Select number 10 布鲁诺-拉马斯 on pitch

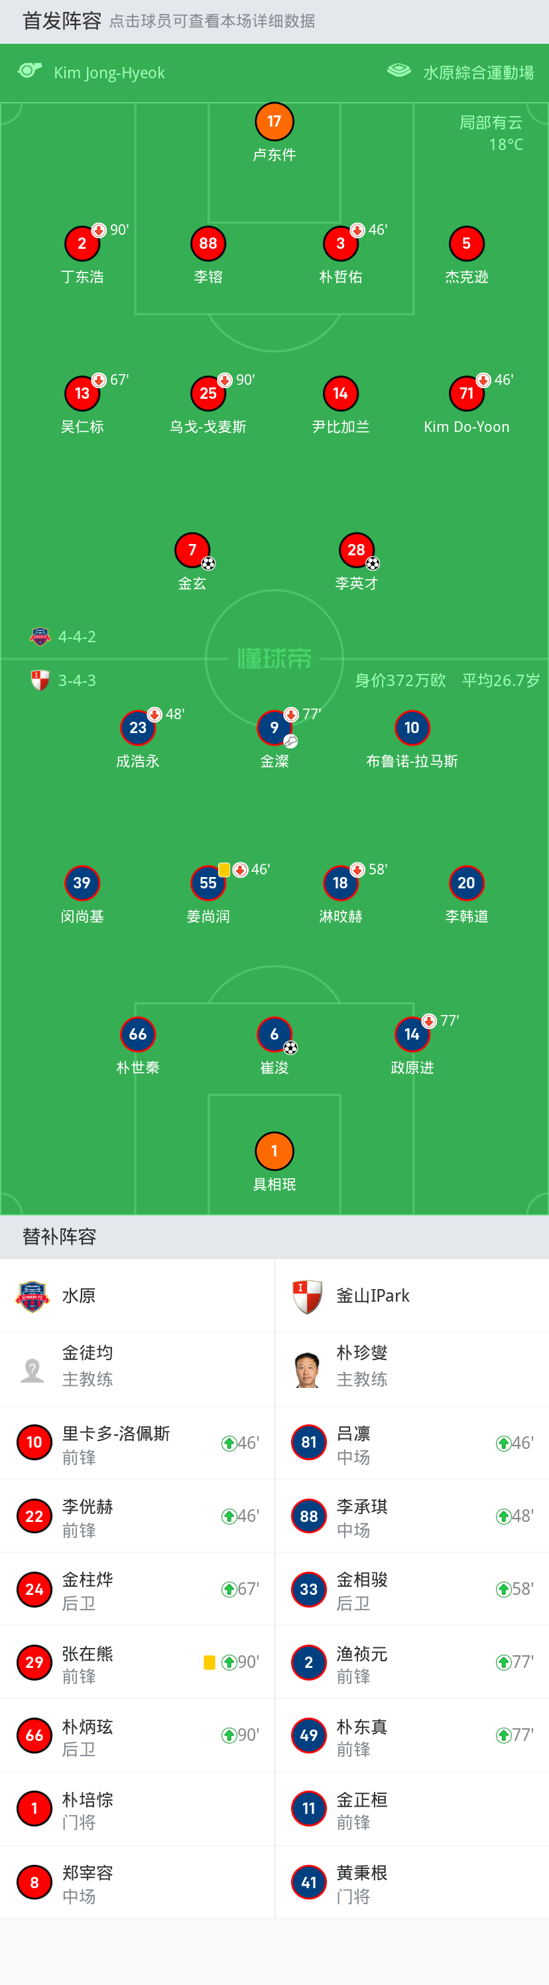pyautogui.click(x=412, y=728)
